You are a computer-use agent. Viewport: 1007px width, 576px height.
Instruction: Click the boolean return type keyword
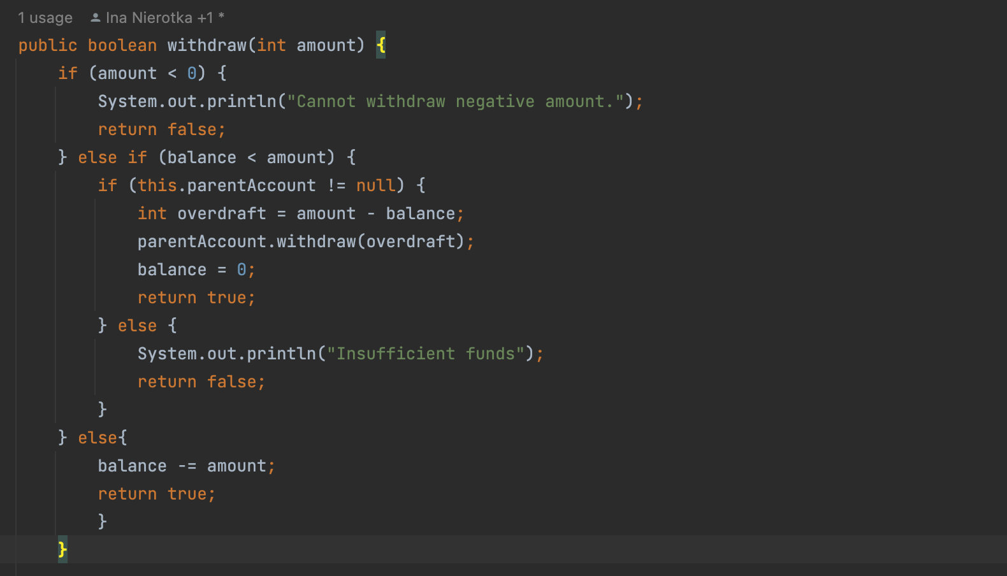122,45
